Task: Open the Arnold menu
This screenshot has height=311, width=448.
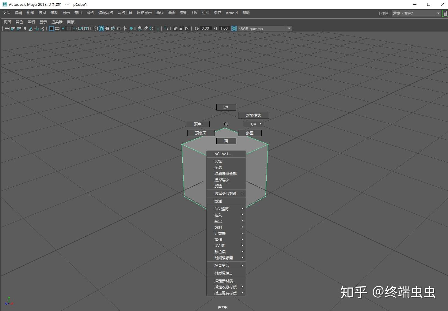Action: click(x=232, y=13)
